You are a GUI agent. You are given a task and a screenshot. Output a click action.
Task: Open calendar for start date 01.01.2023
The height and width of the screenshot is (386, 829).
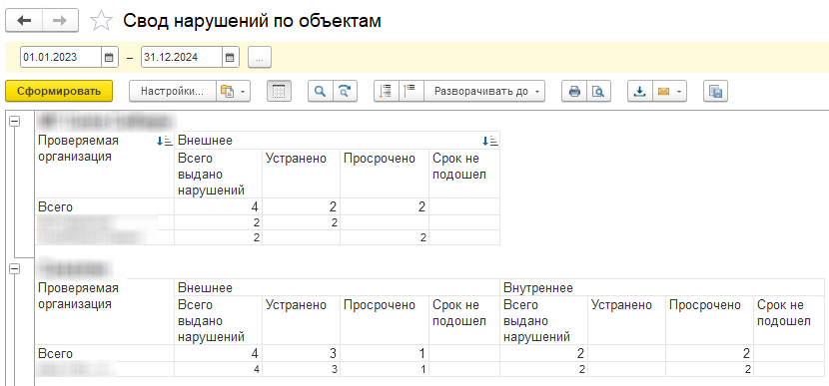109,58
